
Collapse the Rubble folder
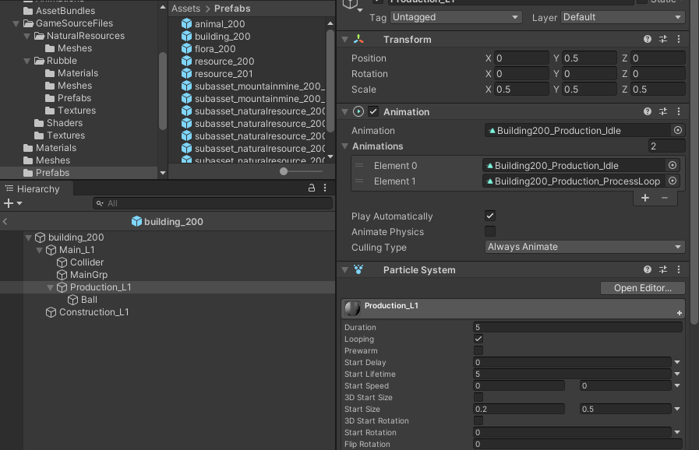click(x=26, y=61)
